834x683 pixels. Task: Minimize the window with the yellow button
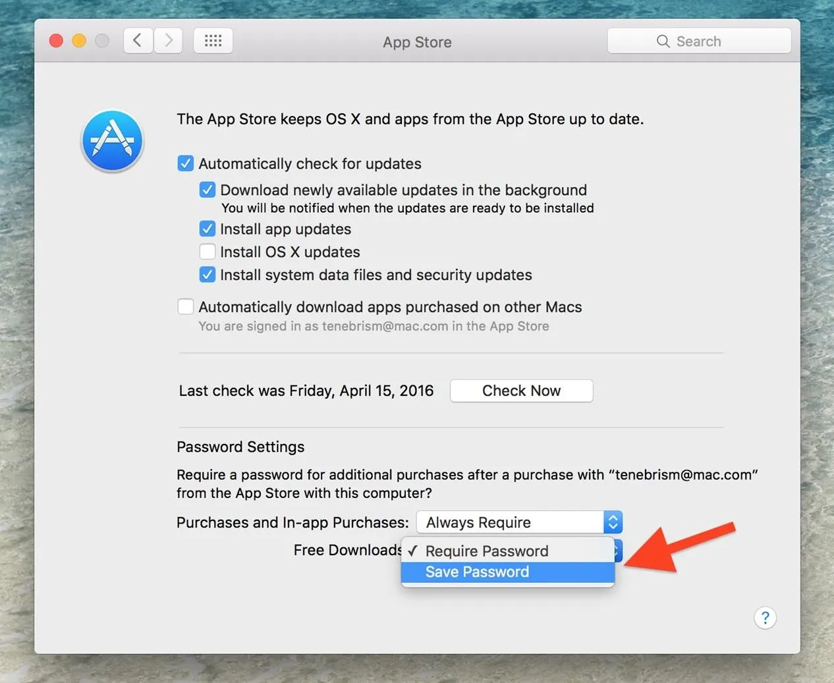(79, 41)
